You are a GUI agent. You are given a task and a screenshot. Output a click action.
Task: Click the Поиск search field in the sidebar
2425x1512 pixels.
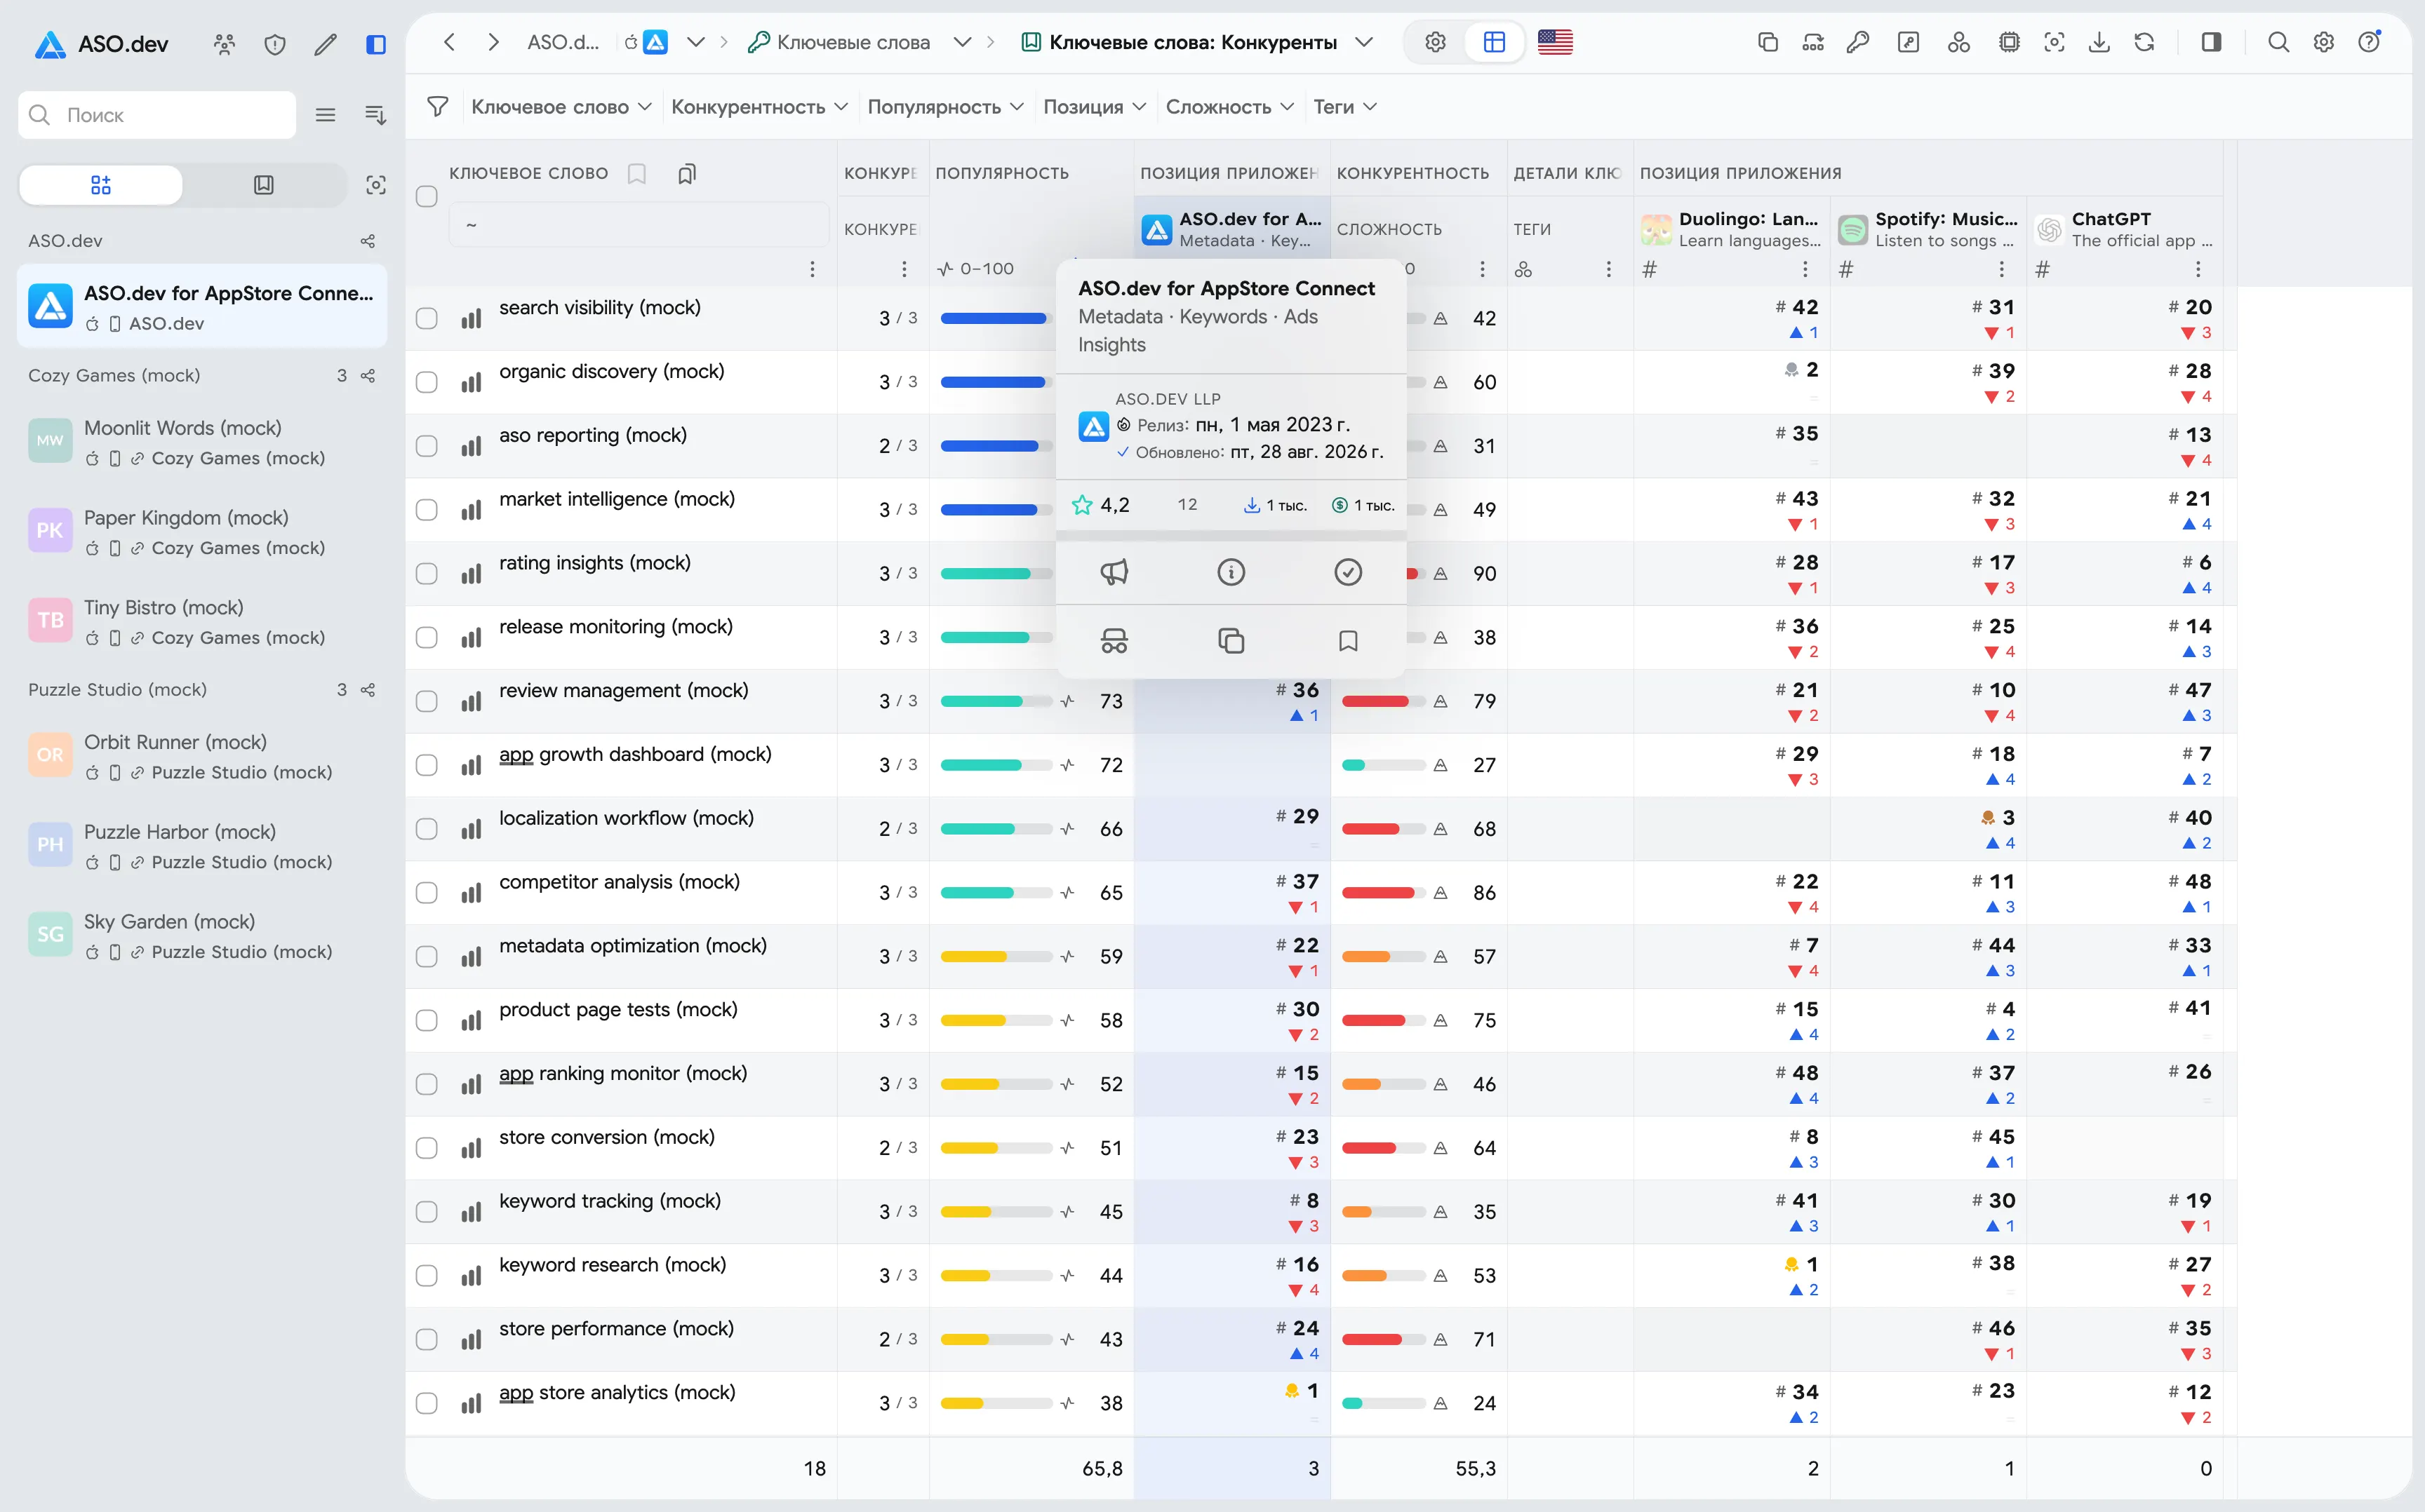pyautogui.click(x=157, y=115)
